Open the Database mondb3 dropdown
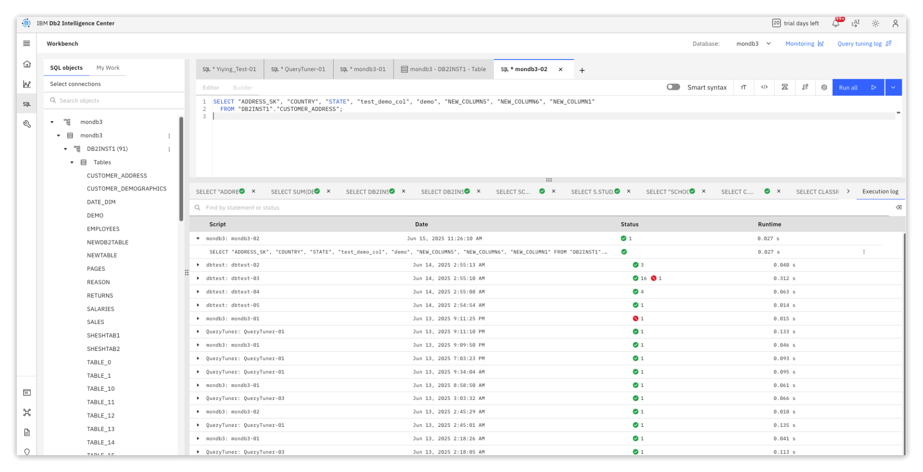 click(x=753, y=44)
